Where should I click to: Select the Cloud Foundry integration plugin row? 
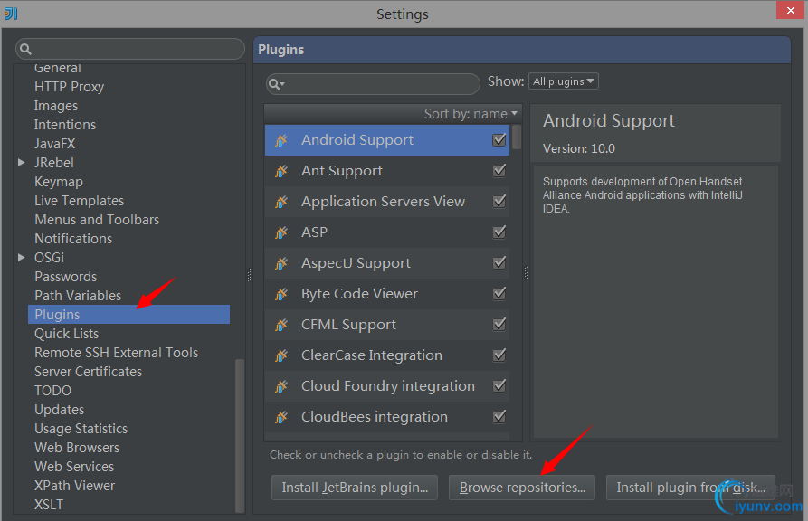[x=387, y=386]
